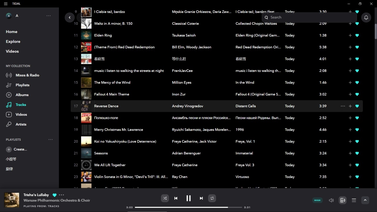This screenshot has width=377, height=212.
Task: Expand the now playing view chevron
Action: tap(365, 200)
